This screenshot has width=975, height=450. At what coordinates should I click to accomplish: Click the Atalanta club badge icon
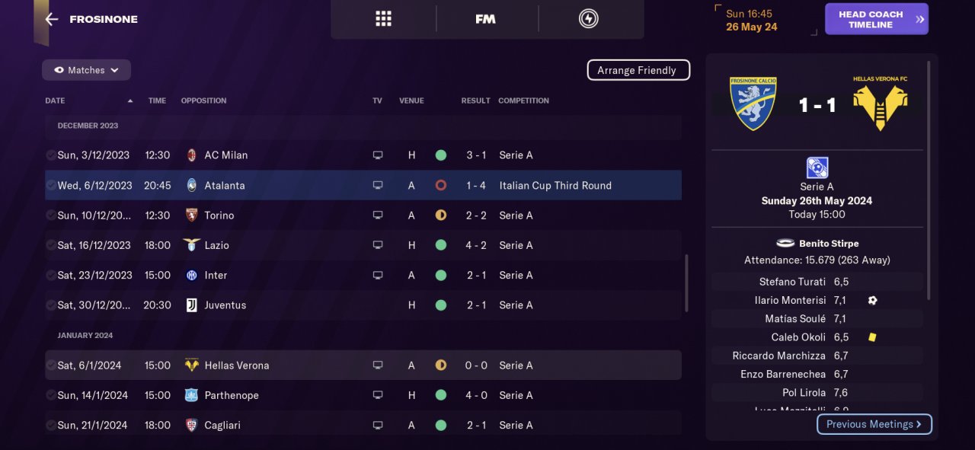click(191, 186)
